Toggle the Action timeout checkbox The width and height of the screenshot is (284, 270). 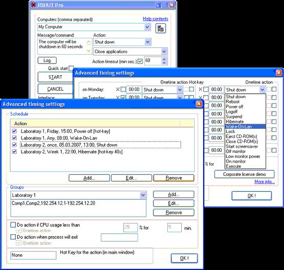coord(140,61)
